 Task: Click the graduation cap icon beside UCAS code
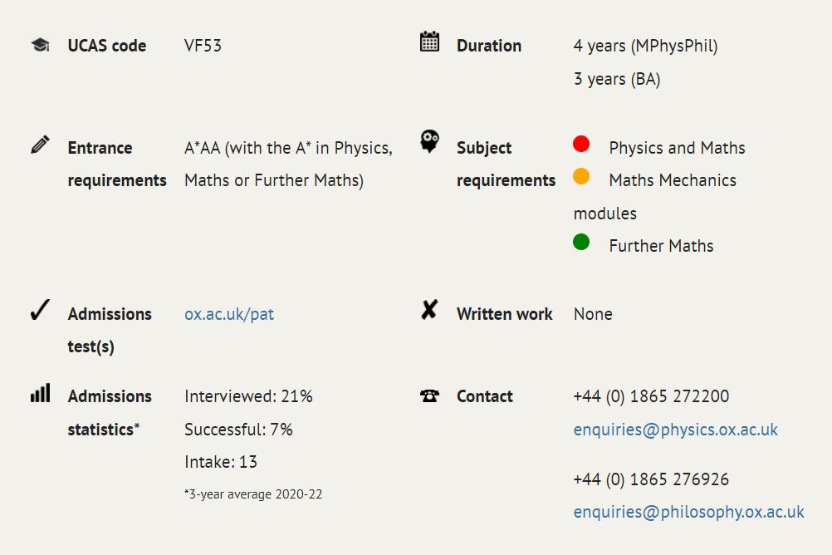(41, 45)
